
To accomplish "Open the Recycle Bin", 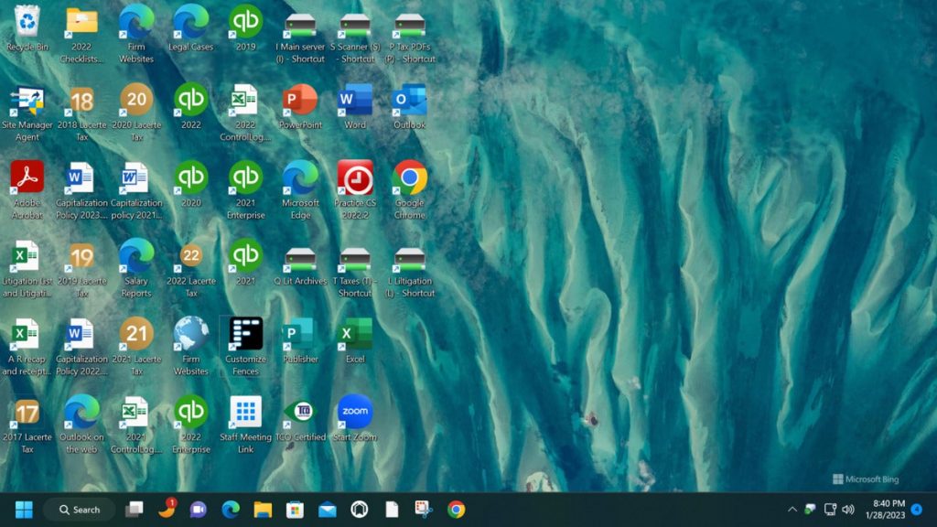I will click(25, 20).
